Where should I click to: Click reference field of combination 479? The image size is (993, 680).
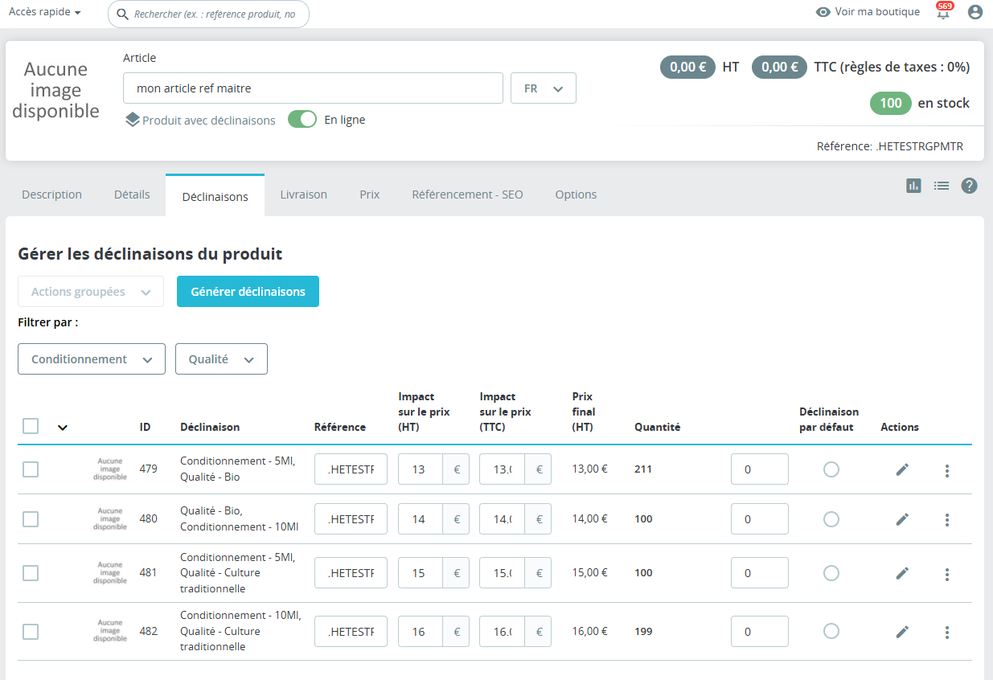click(x=351, y=469)
